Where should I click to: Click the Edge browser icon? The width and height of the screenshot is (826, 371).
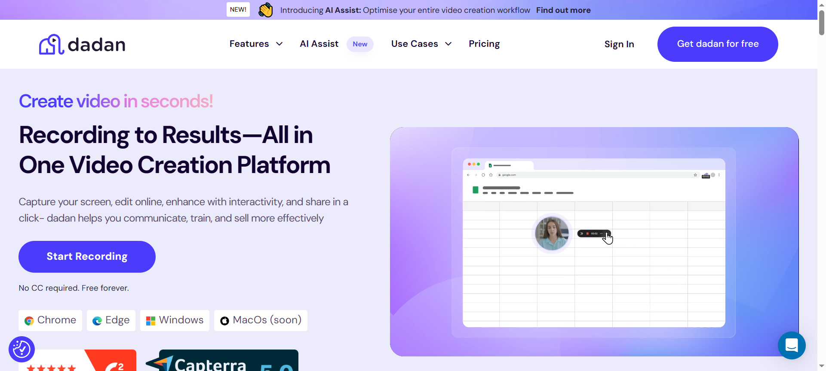coord(97,321)
